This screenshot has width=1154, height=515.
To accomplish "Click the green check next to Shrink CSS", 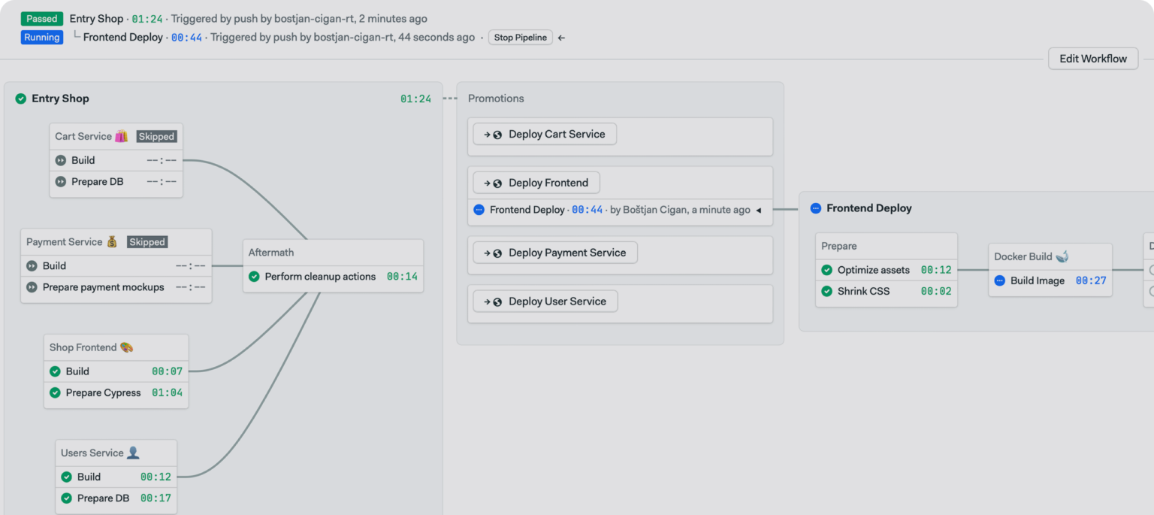I will tap(826, 291).
